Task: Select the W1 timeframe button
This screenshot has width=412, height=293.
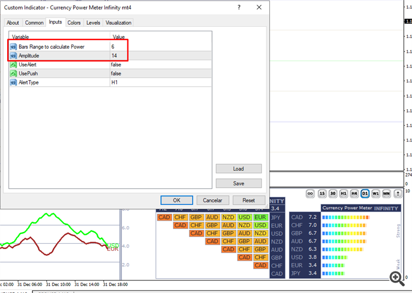Action: coord(376,194)
